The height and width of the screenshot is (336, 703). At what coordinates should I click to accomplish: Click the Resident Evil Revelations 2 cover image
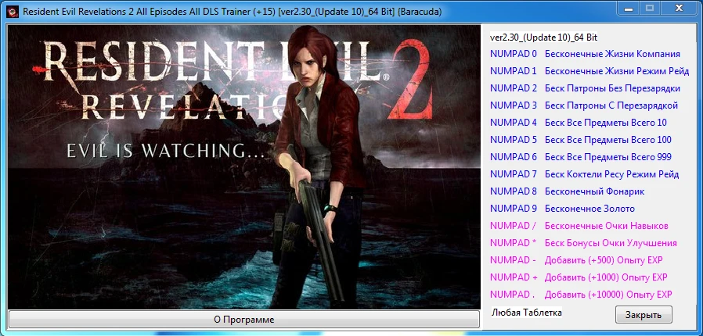[x=244, y=166]
